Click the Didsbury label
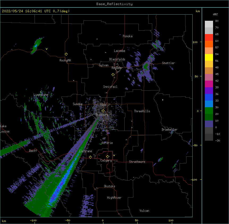The image size is (229, 224). tap(102, 115)
